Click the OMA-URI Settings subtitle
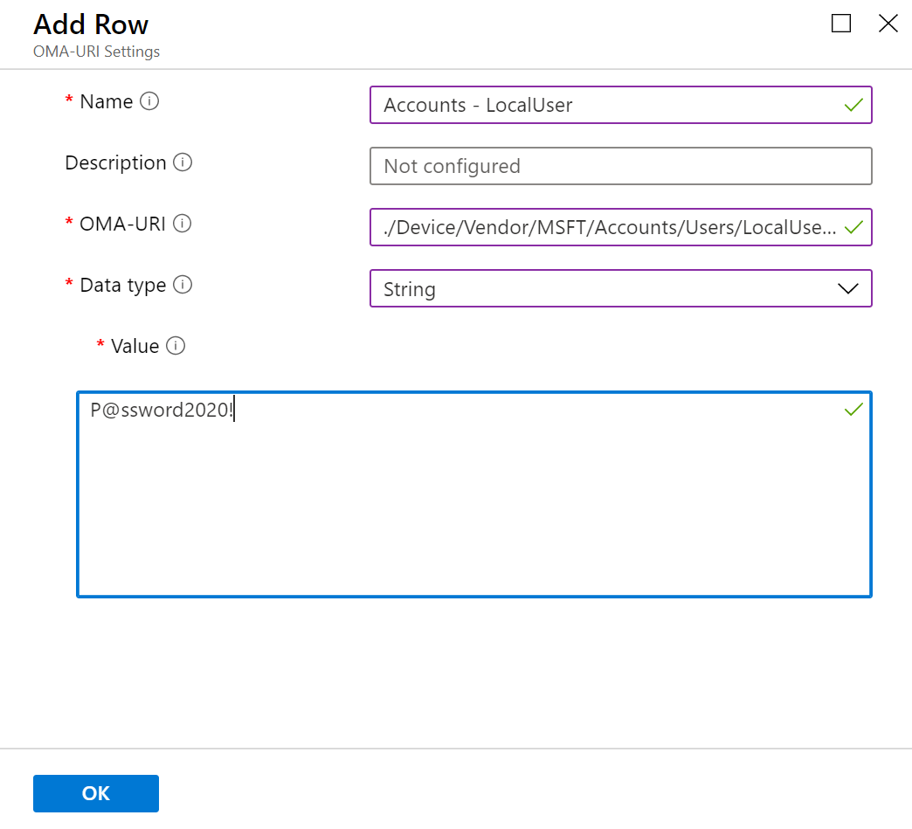Screen dimensions: 912x829 tap(96, 52)
